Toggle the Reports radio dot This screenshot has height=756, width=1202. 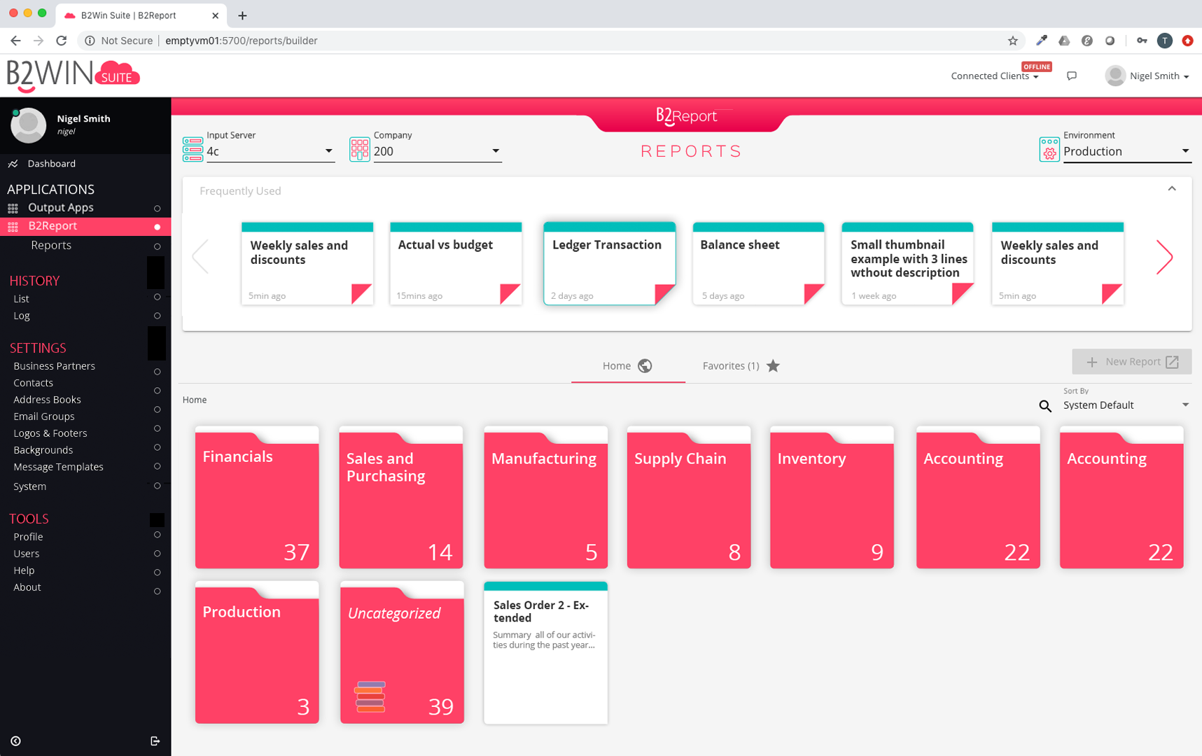pyautogui.click(x=157, y=246)
